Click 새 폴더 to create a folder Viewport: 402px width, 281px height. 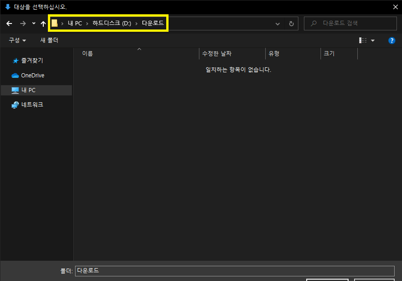49,41
